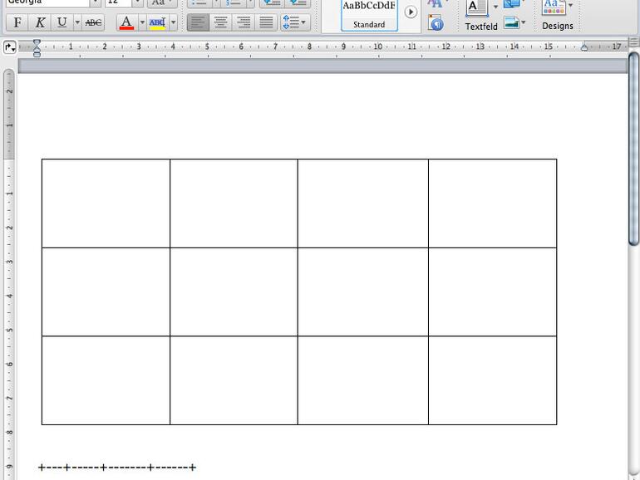Align text right
Image resolution: width=640 pixels, height=480 pixels.
[244, 22]
